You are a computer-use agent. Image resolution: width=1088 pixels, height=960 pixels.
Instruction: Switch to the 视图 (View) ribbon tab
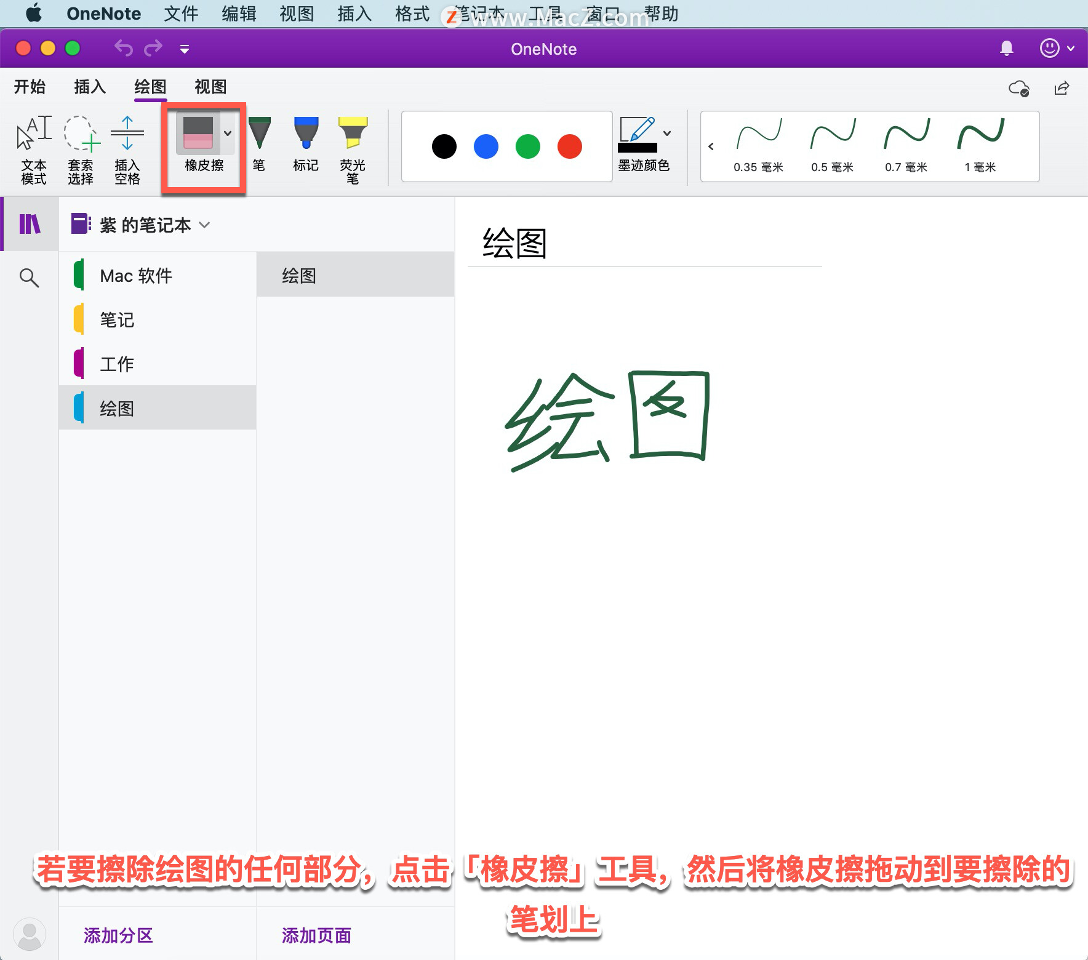[x=210, y=87]
